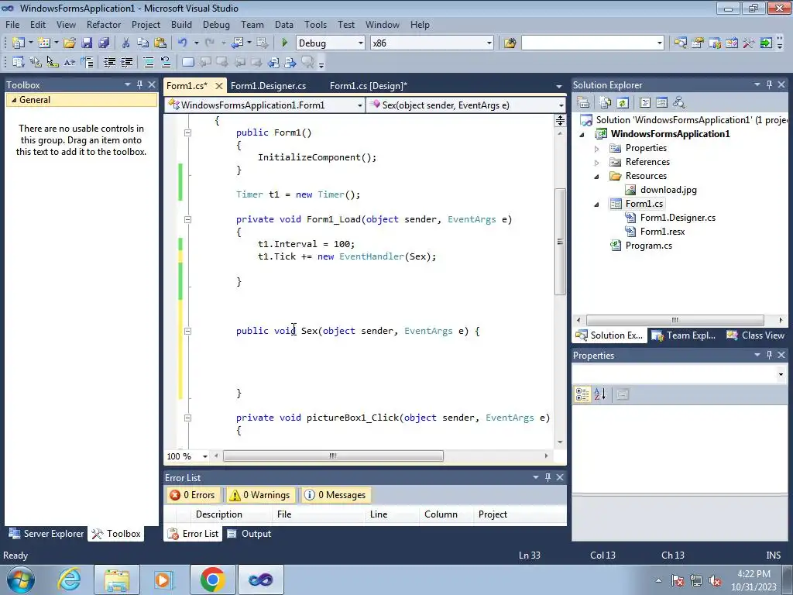793x595 pixels.
Task: Expand the Properties node in Solution Explorer
Action: [597, 149]
